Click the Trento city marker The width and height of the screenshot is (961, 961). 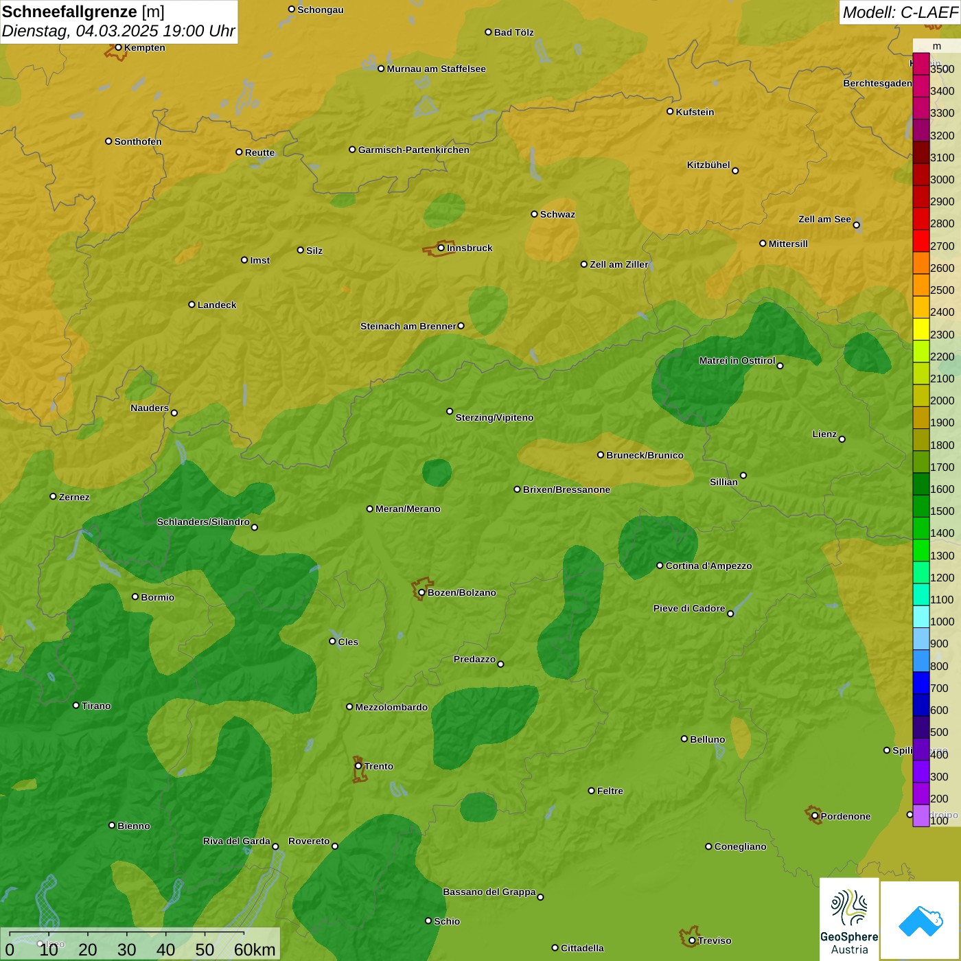click(358, 766)
